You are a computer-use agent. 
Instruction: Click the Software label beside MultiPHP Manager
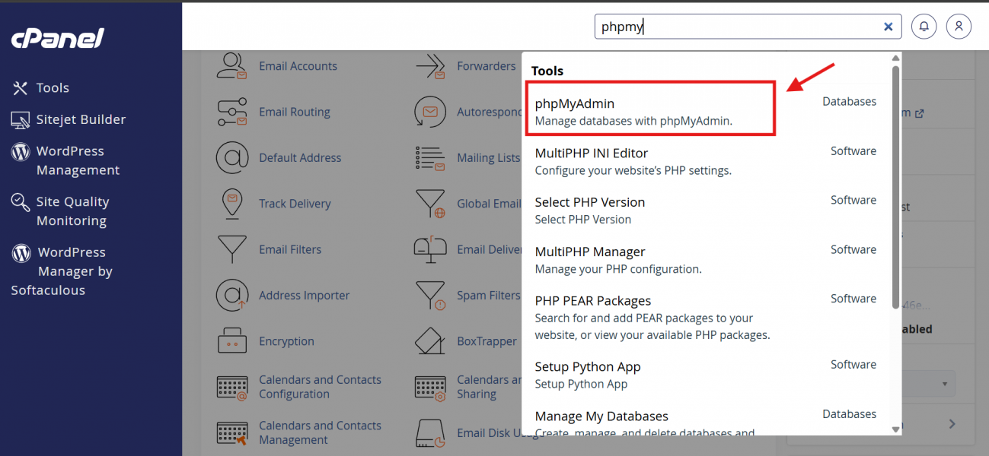[x=853, y=249]
